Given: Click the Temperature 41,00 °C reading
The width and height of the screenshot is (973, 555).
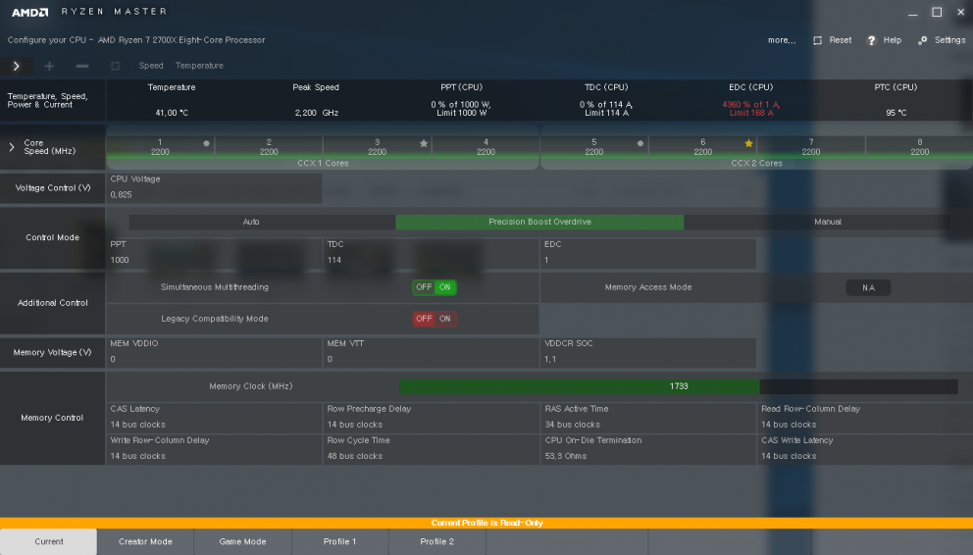Looking at the screenshot, I should click(172, 113).
